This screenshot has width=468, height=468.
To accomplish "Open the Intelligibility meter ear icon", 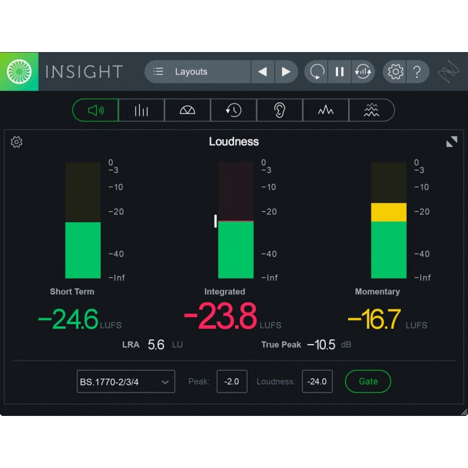I will 279,110.
